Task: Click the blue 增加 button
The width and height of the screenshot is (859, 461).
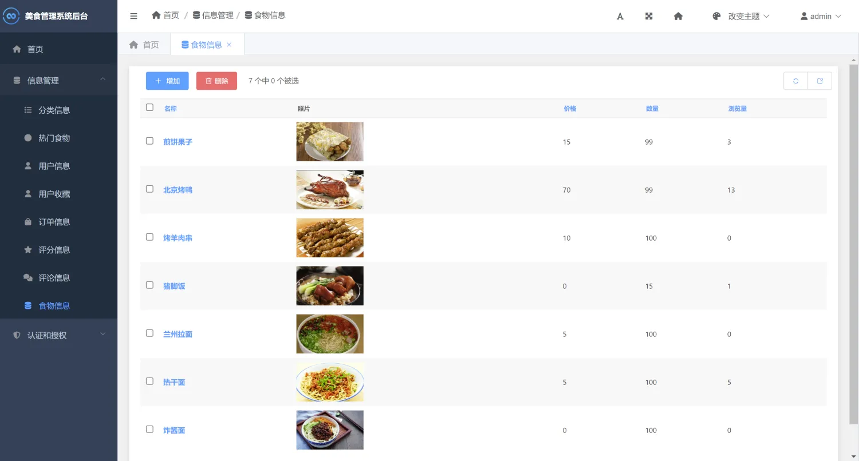Action: click(x=167, y=81)
